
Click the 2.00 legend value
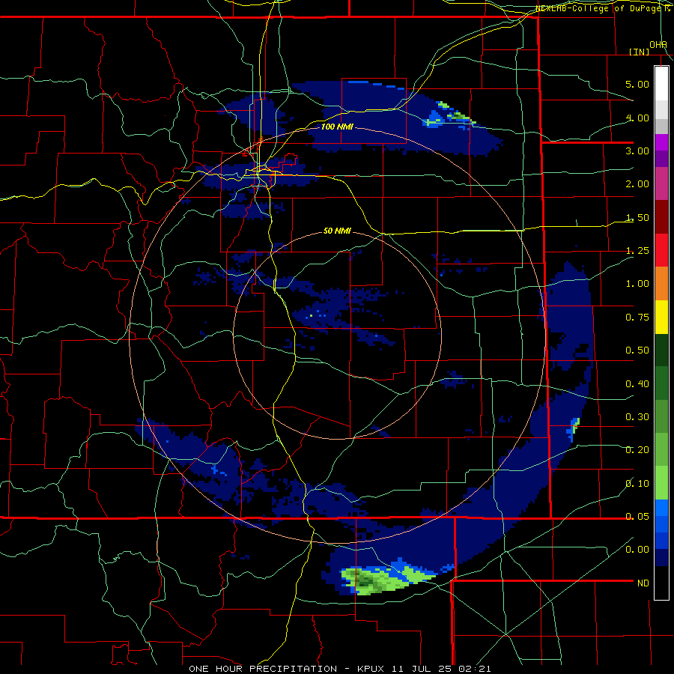[637, 184]
